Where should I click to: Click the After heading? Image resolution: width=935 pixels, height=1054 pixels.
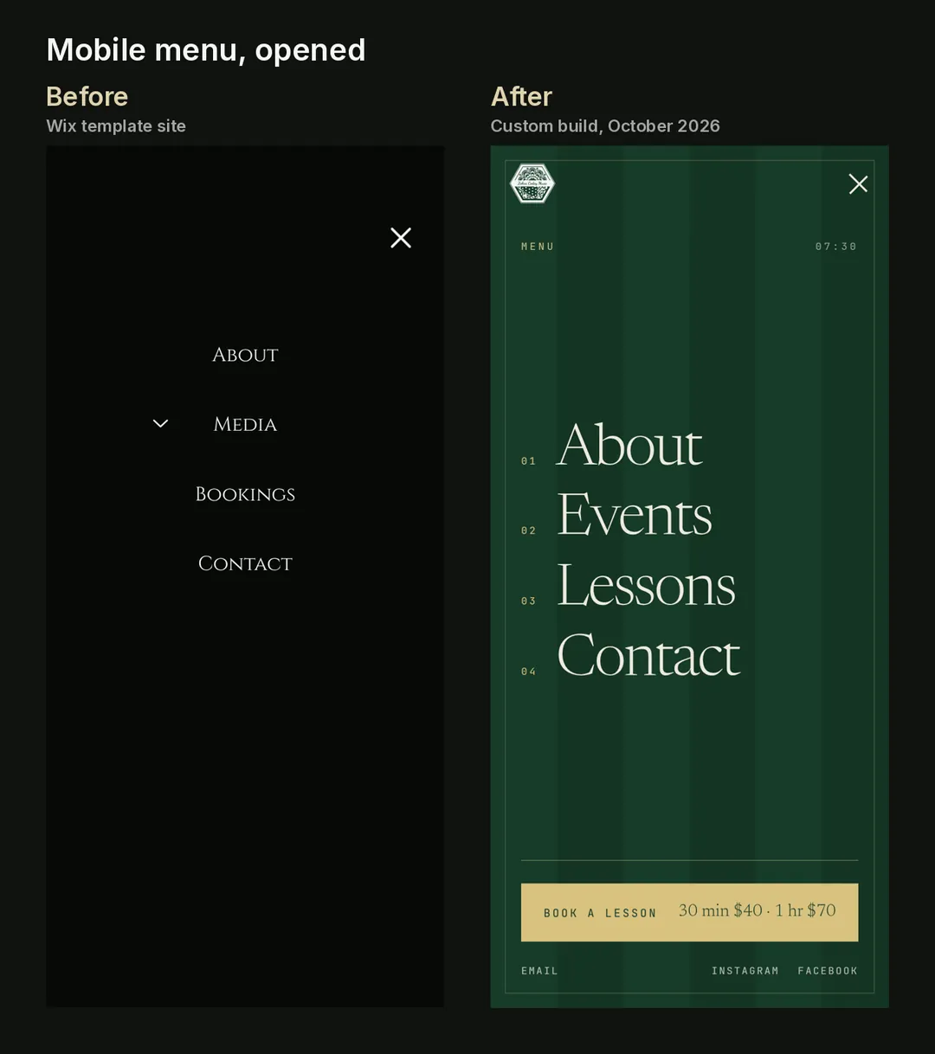pyautogui.click(x=521, y=96)
